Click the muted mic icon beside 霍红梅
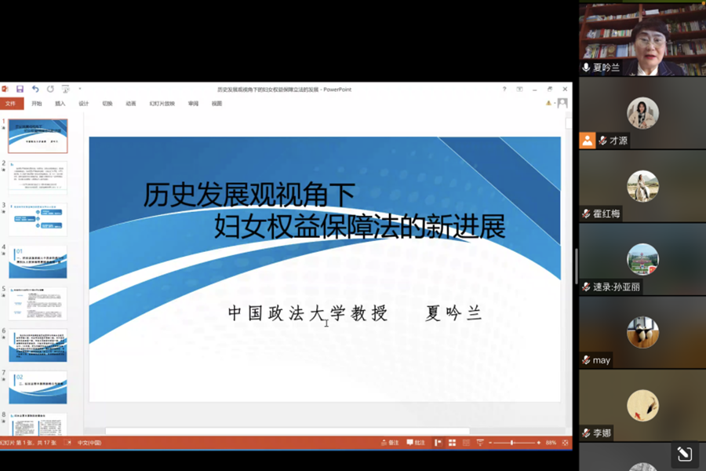This screenshot has height=471, width=706. [586, 214]
